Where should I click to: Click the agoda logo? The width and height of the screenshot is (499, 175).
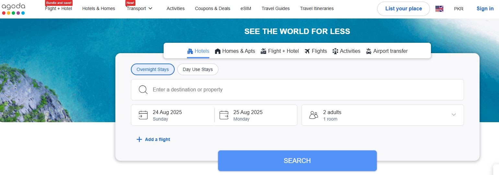coord(13,9)
